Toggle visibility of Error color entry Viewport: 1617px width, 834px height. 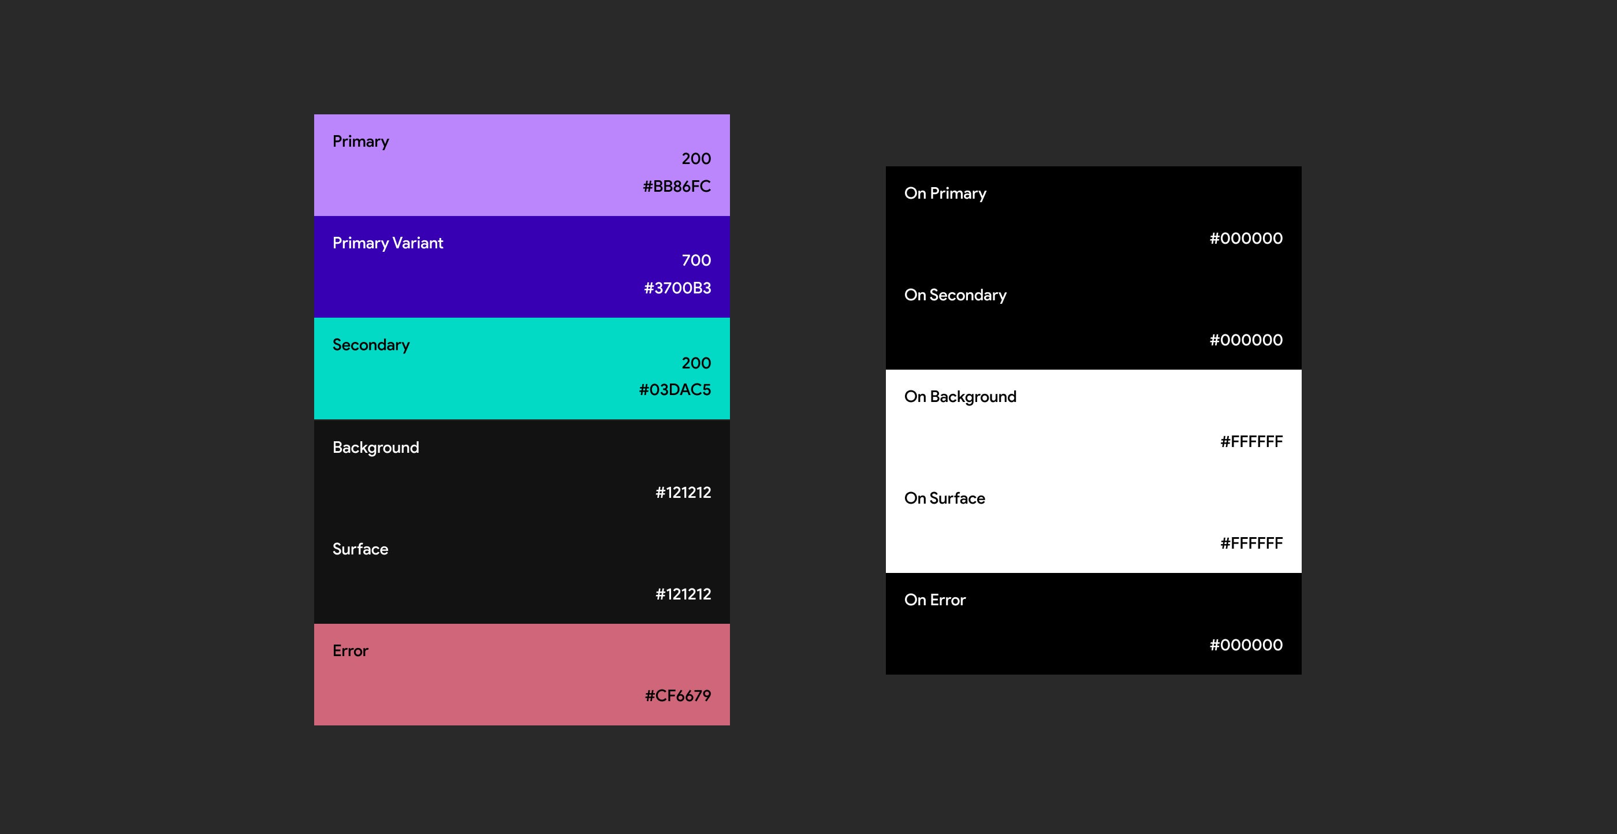point(521,673)
